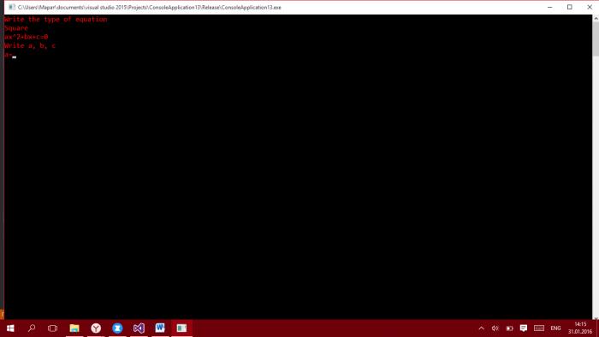Screen dimensions: 599x337
Task: Toggle the touch keyboard tray icon
Action: pos(539,328)
